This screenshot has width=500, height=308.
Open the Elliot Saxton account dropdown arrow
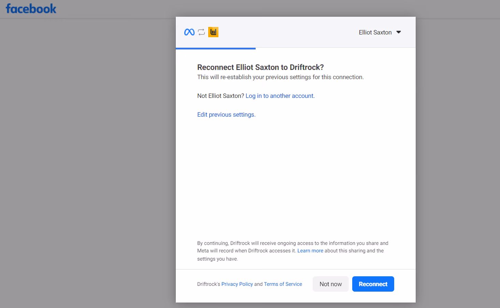click(399, 32)
